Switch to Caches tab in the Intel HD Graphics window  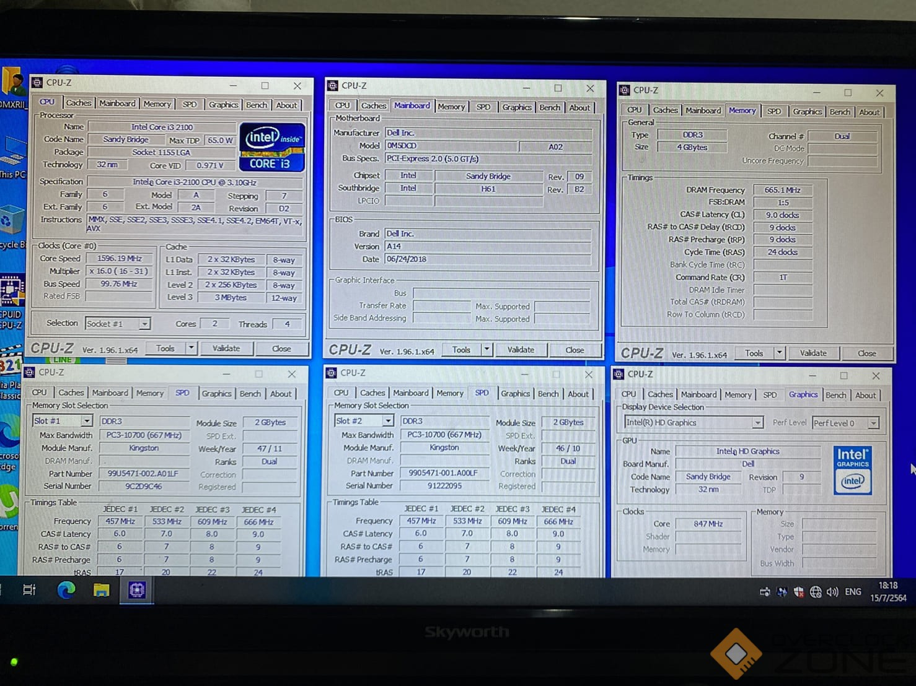[660, 394]
